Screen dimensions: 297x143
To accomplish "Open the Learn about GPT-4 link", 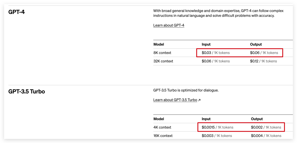I will 169,25.
